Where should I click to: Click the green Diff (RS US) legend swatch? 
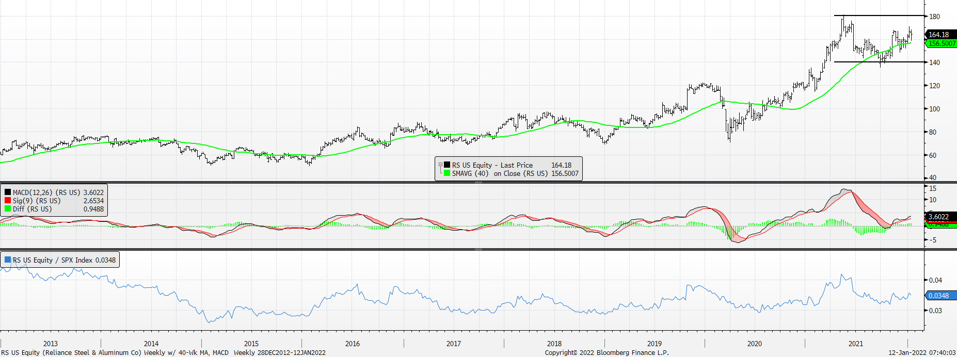[x=8, y=209]
